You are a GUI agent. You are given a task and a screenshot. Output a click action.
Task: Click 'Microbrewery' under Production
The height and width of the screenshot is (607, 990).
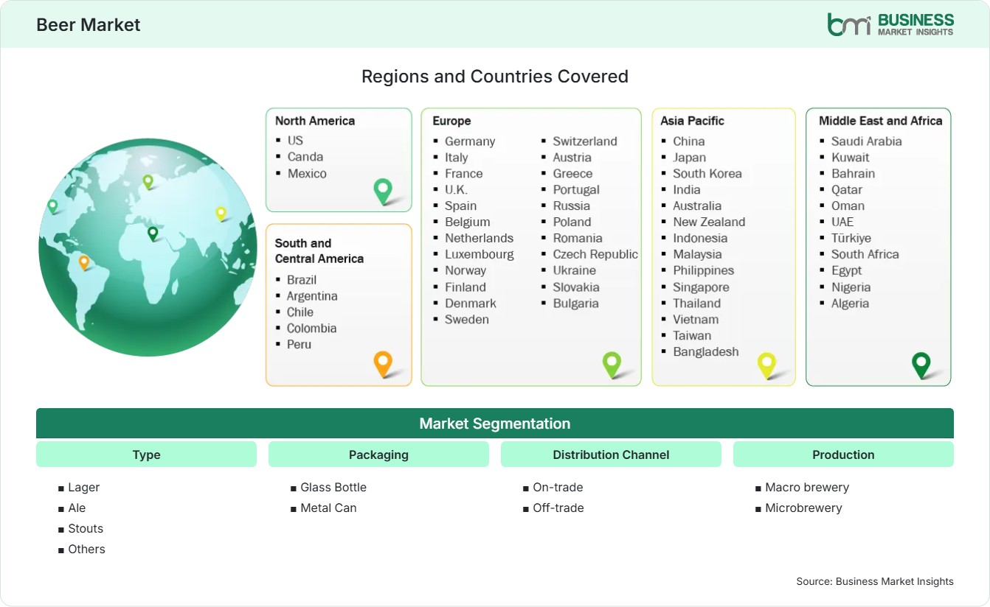tap(803, 508)
